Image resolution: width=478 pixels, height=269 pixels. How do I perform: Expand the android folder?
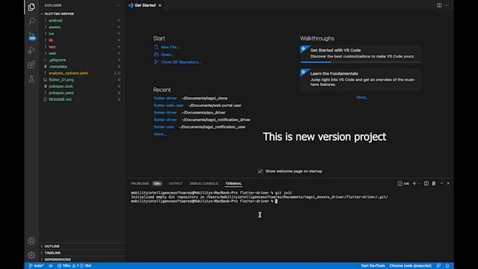45,20
